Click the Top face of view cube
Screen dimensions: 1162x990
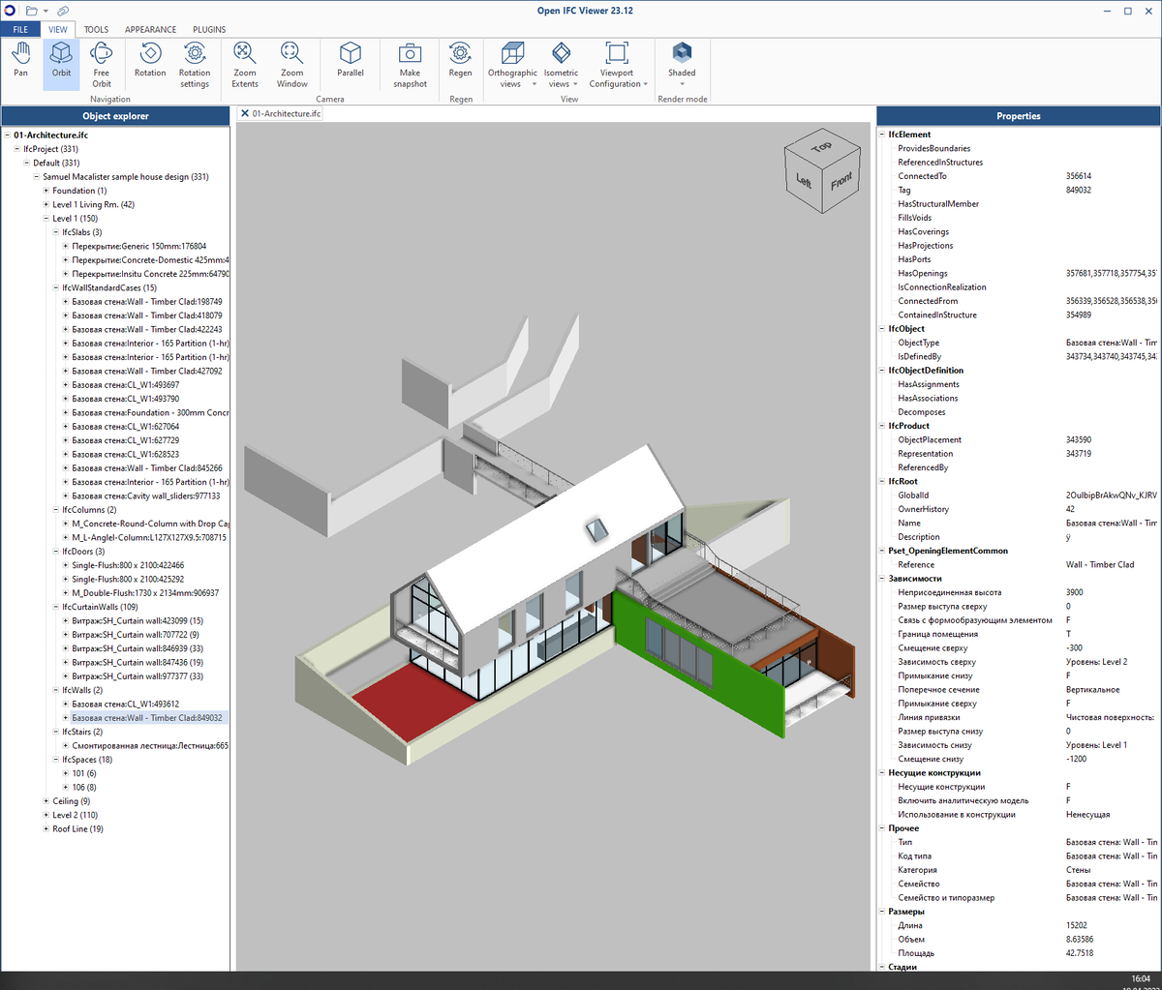(x=822, y=147)
